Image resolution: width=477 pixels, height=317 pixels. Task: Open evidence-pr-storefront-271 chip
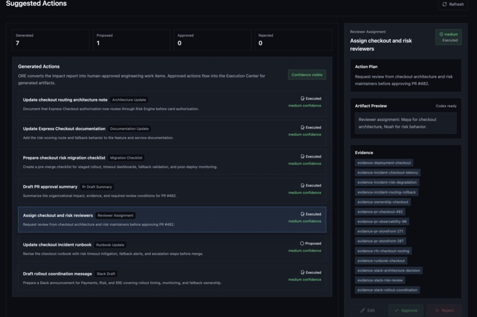coord(381,232)
